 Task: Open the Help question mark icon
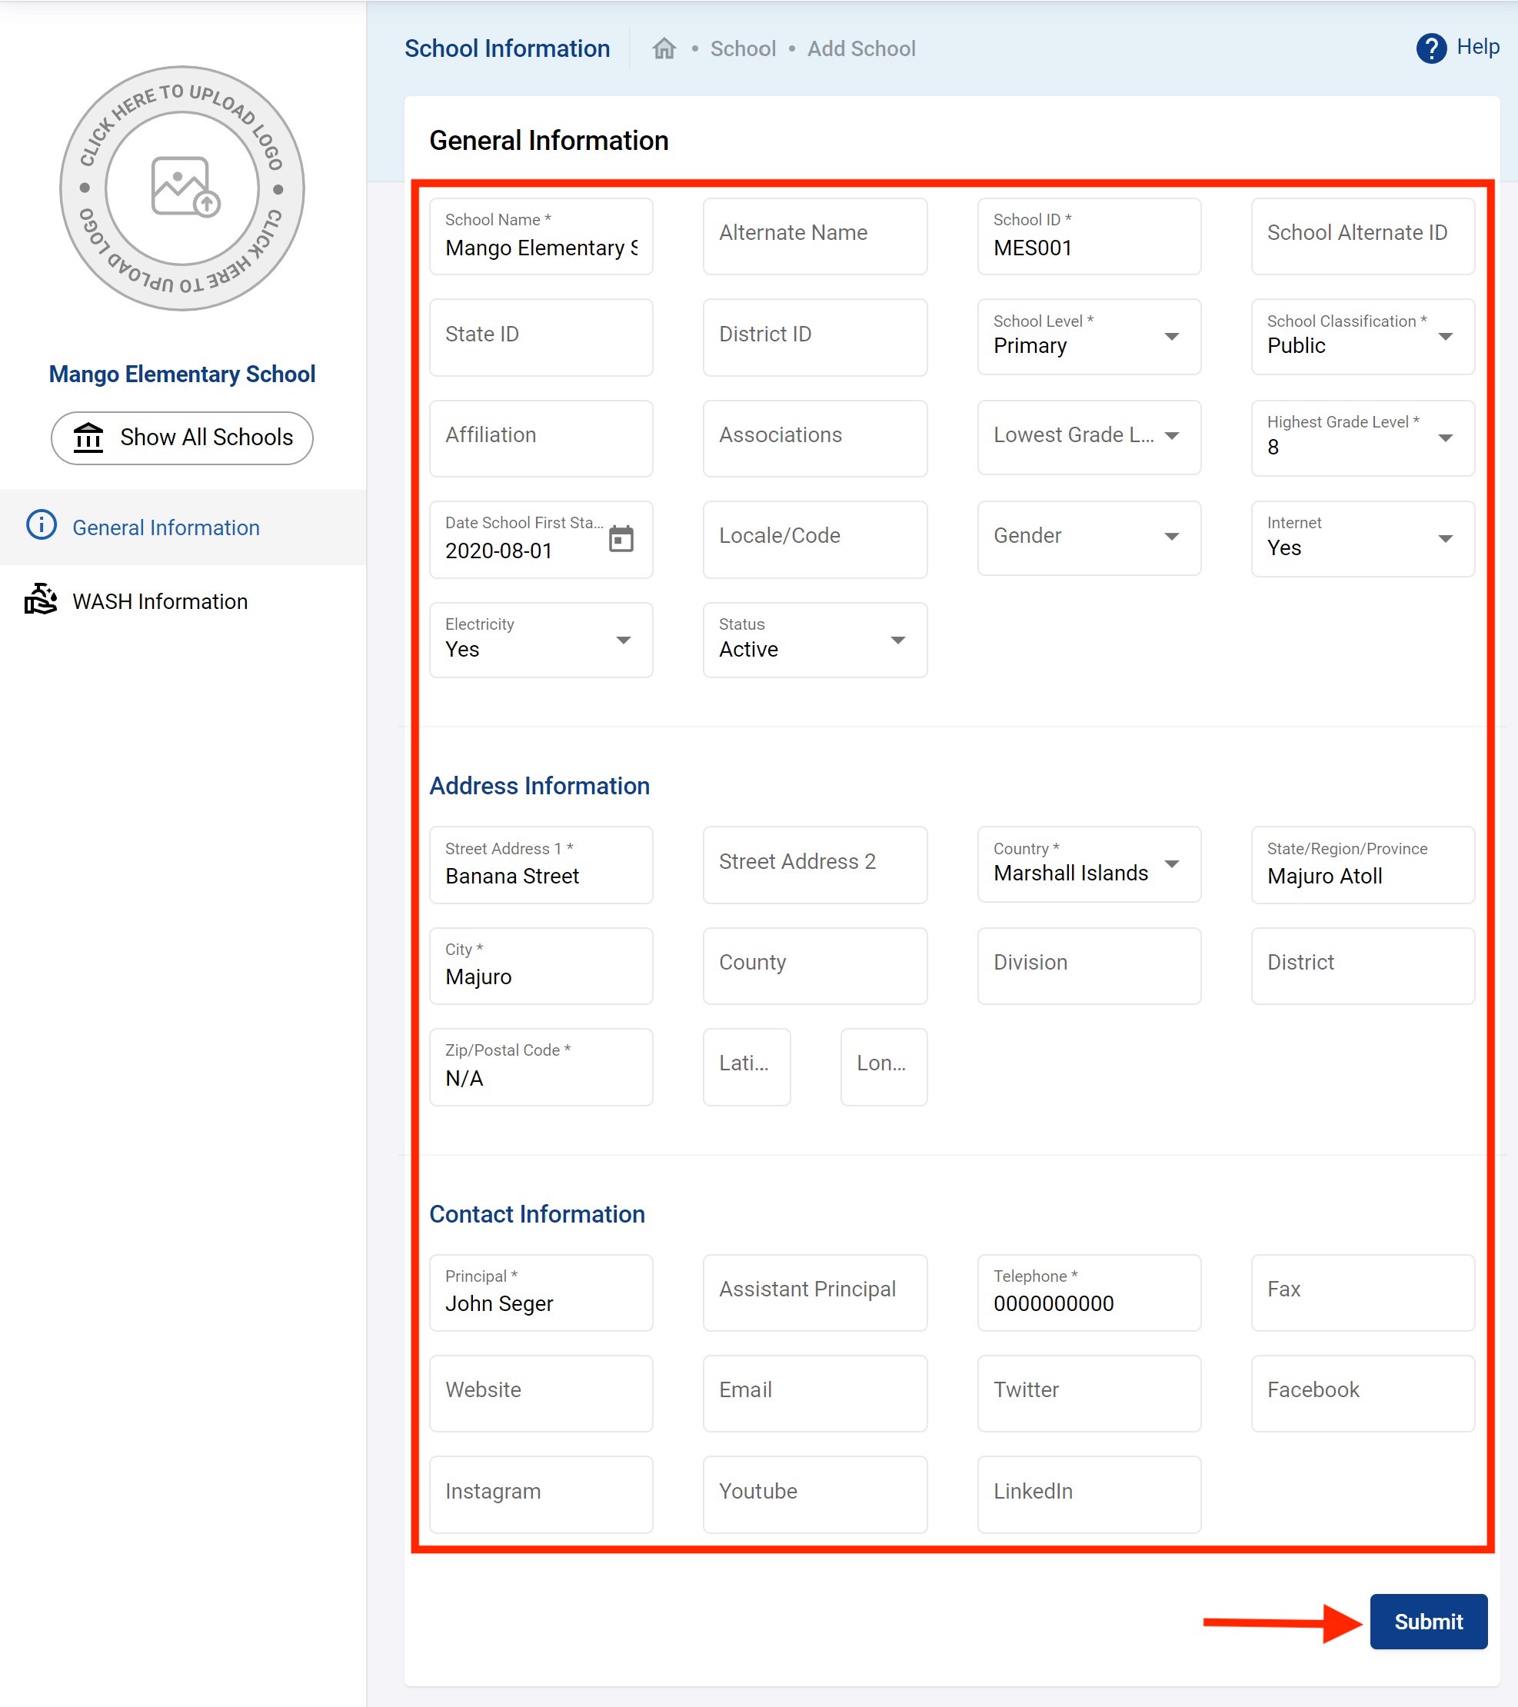(x=1430, y=48)
